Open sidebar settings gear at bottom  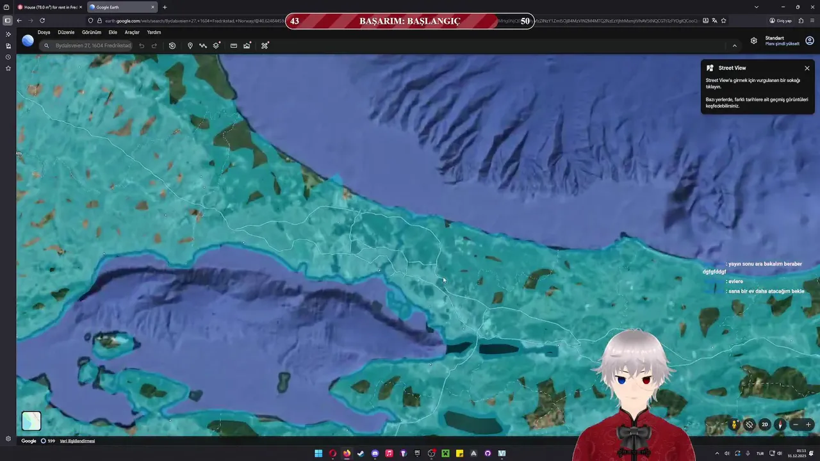[x=8, y=439]
